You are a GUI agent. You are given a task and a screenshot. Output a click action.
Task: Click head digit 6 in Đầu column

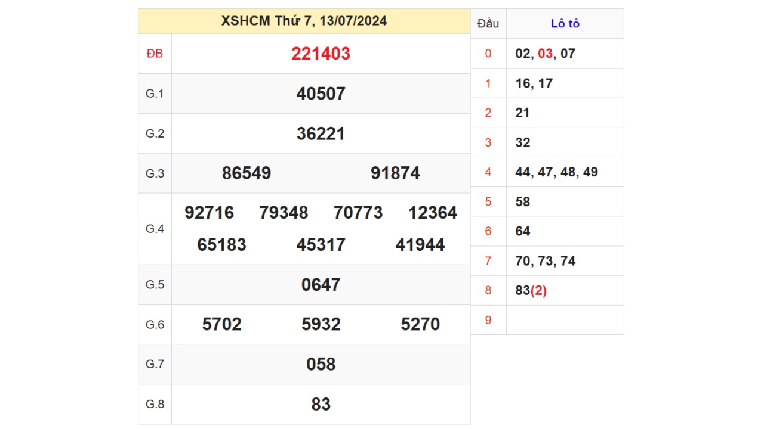(488, 231)
